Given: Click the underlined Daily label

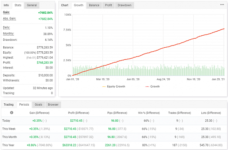Looking at the screenshot, I should click(7, 27).
